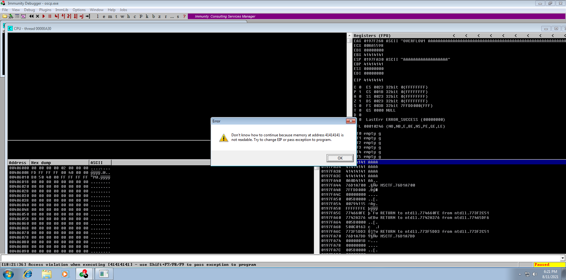The height and width of the screenshot is (280, 566).
Task: Open the Window menu
Action: (x=97, y=10)
